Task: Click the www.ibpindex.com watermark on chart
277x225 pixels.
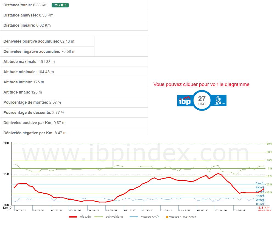Action: [x=136, y=155]
